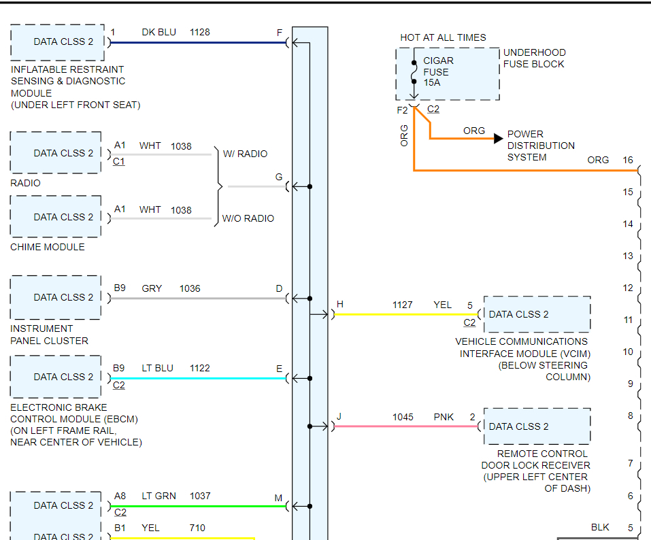The image size is (651, 540).
Task: Click the Remote Control Door Lock Receiver box
Action: [537, 426]
